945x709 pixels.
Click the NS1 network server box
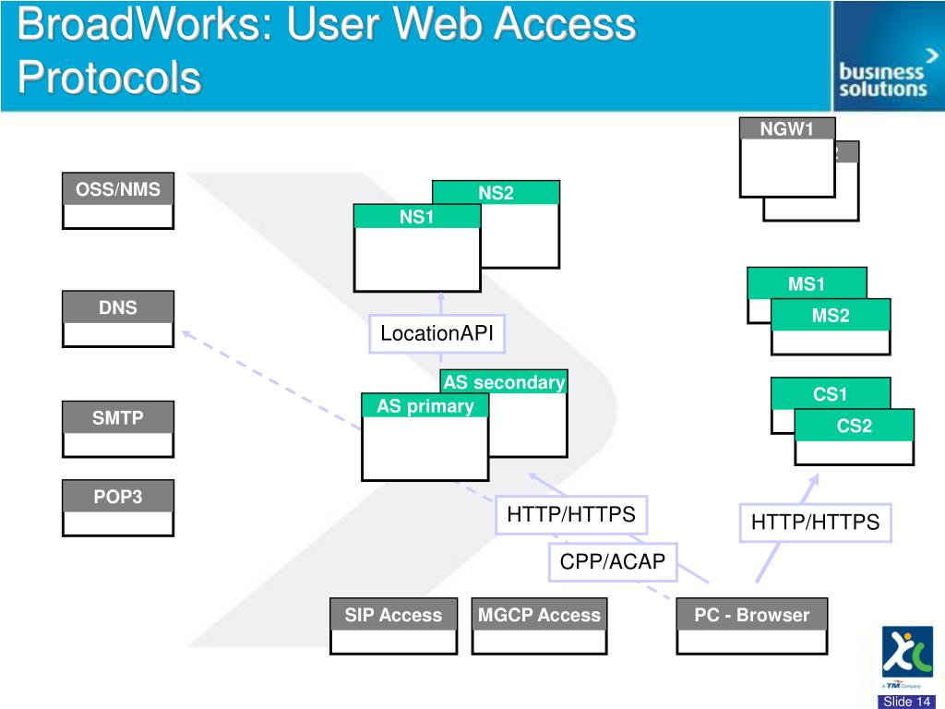click(x=417, y=248)
